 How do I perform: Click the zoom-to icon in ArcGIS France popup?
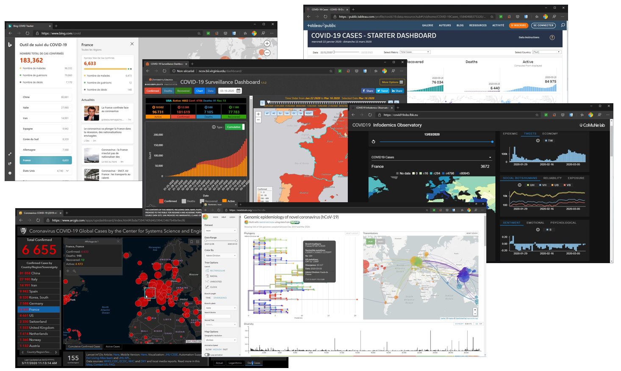pyautogui.click(x=74, y=271)
